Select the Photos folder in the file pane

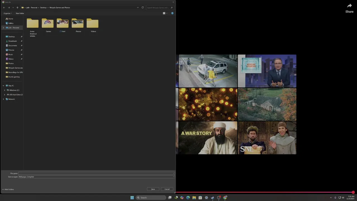[78, 26]
